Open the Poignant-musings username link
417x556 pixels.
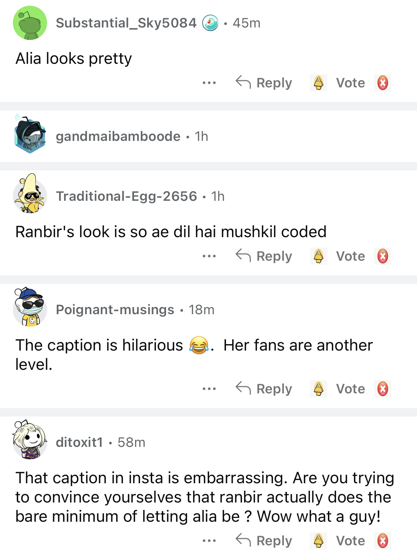tap(115, 310)
